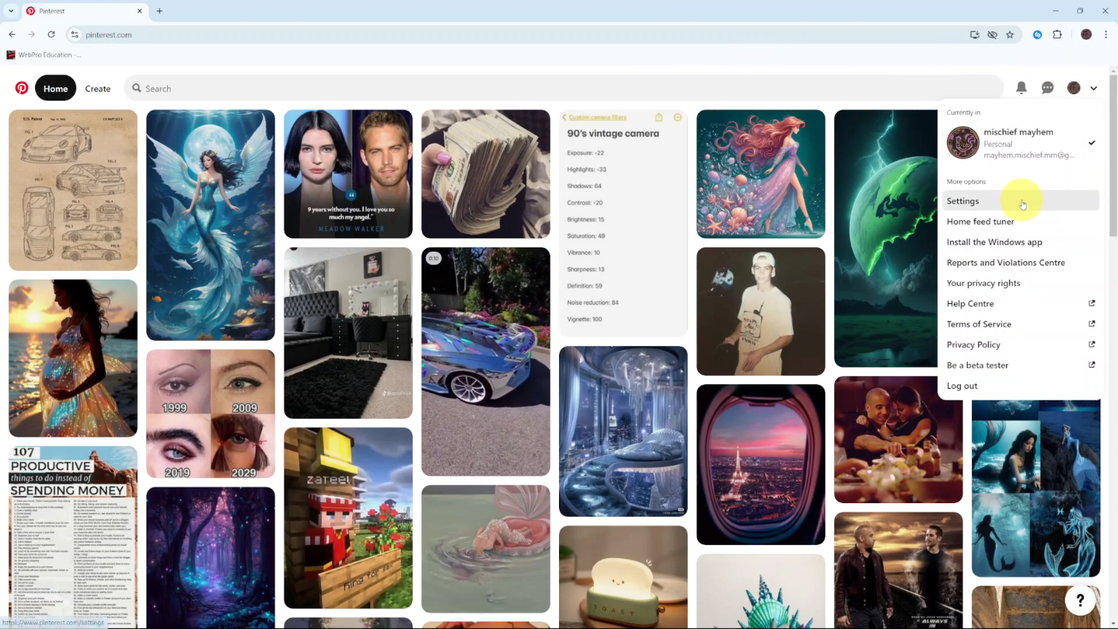Click the Terms of Service external link icon
Viewport: 1118px width, 629px height.
1091,324
